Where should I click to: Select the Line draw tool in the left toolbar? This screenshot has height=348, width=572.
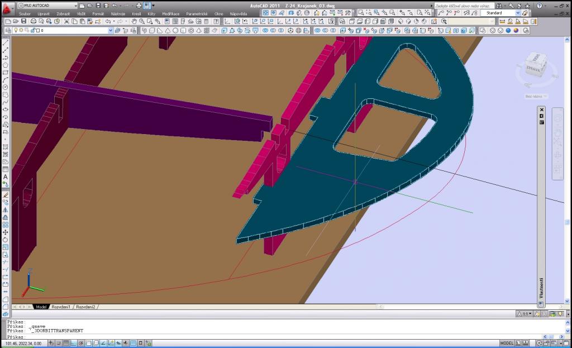pos(6,42)
